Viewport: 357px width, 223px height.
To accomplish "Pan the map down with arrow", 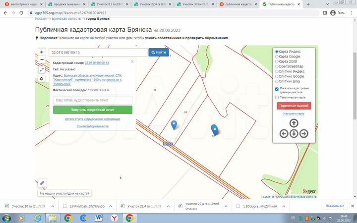I will 294,133.
